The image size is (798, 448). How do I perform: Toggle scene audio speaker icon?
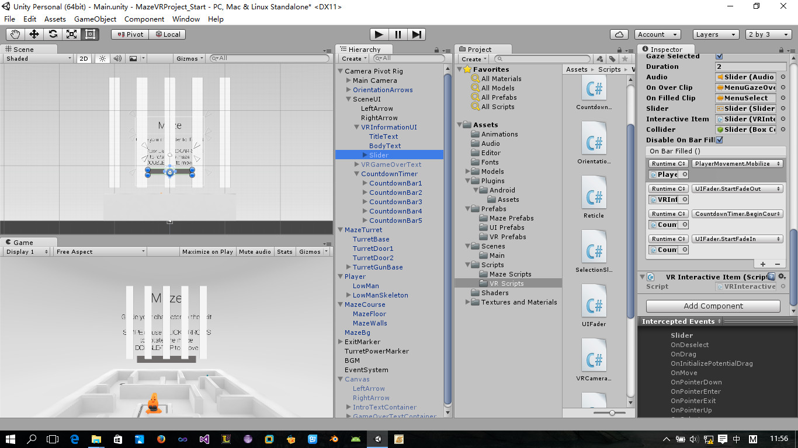[117, 58]
